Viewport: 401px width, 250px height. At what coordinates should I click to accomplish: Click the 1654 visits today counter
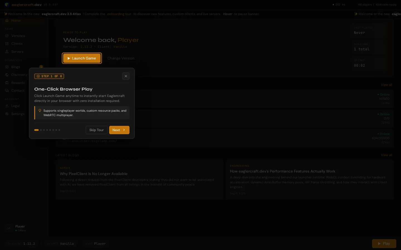click(x=386, y=5)
